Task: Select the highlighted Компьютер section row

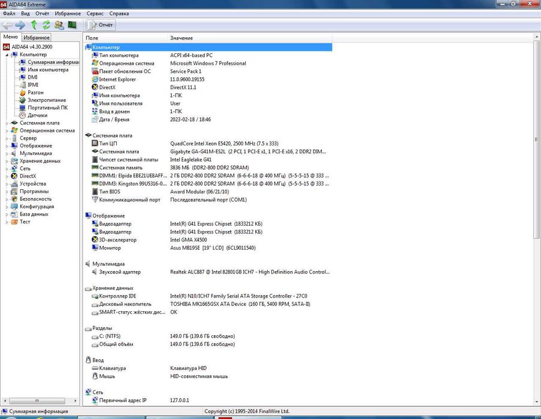Action: point(208,47)
